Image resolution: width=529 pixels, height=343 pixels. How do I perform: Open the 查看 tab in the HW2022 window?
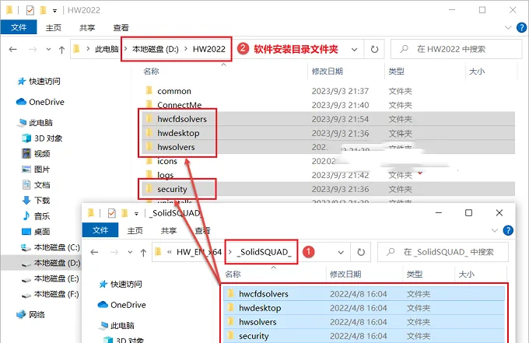(121, 28)
